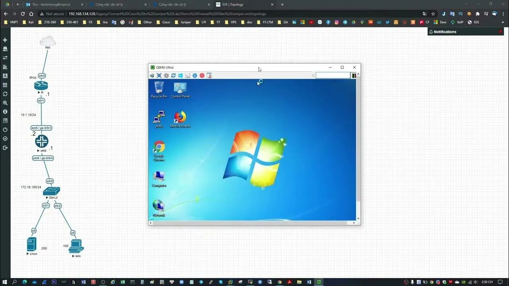Select the SW-L2 switch node
This screenshot has height=286, width=509.
52,191
